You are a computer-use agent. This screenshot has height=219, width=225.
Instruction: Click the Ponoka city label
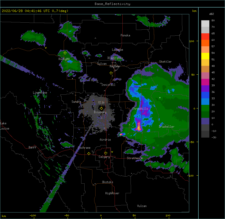(x=125, y=35)
